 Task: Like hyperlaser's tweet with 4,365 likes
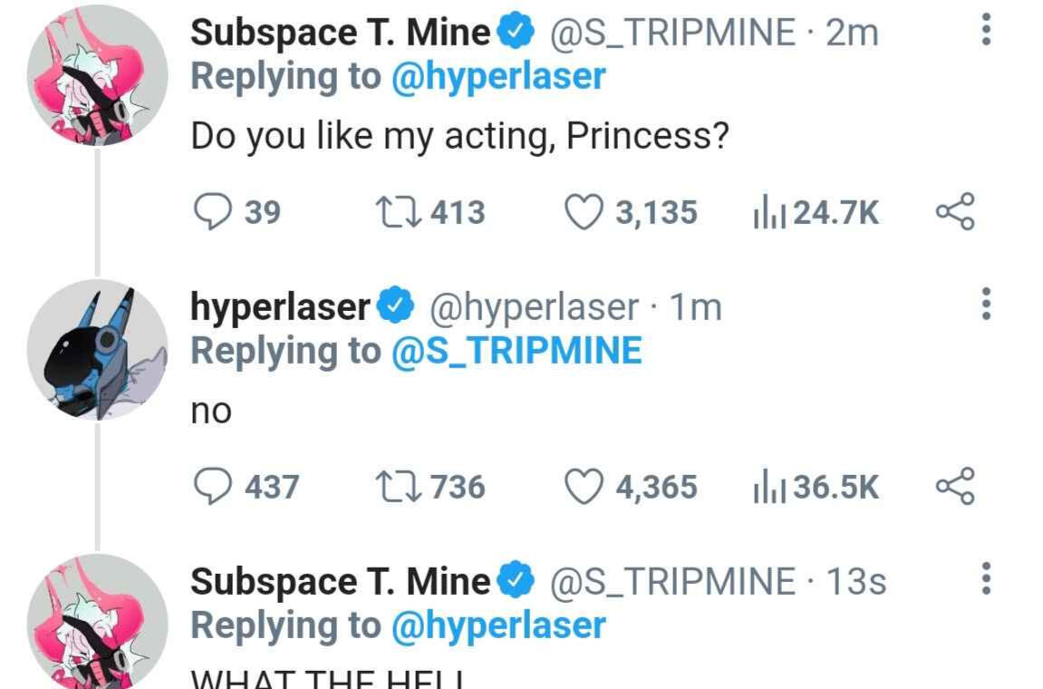click(584, 487)
